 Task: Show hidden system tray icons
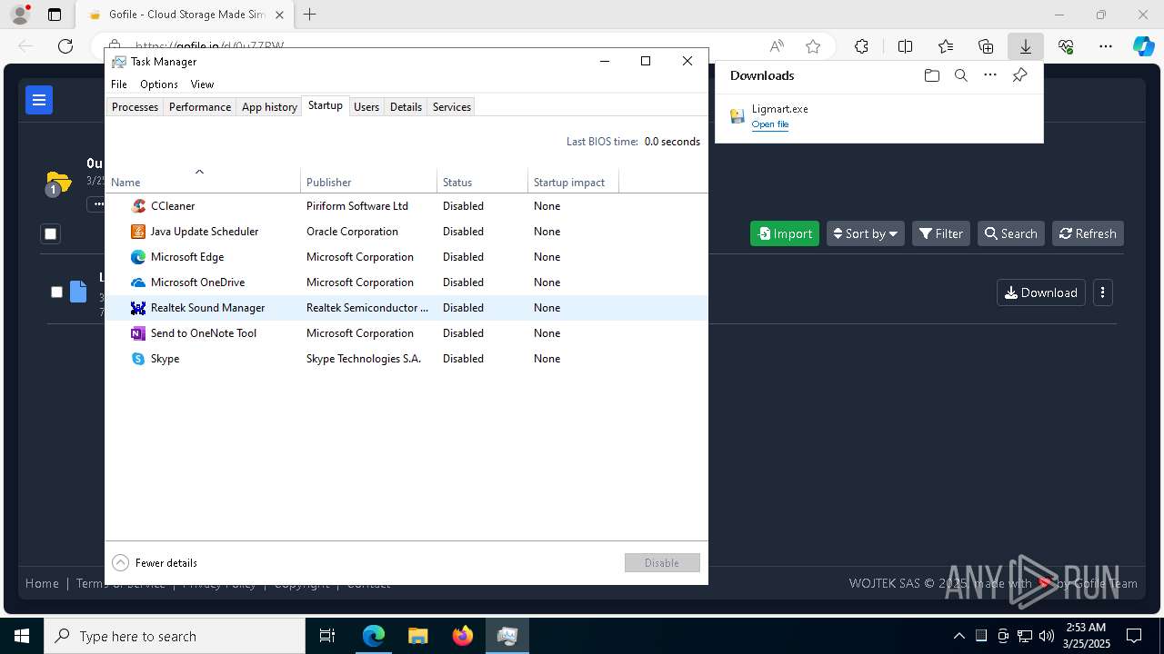959,636
